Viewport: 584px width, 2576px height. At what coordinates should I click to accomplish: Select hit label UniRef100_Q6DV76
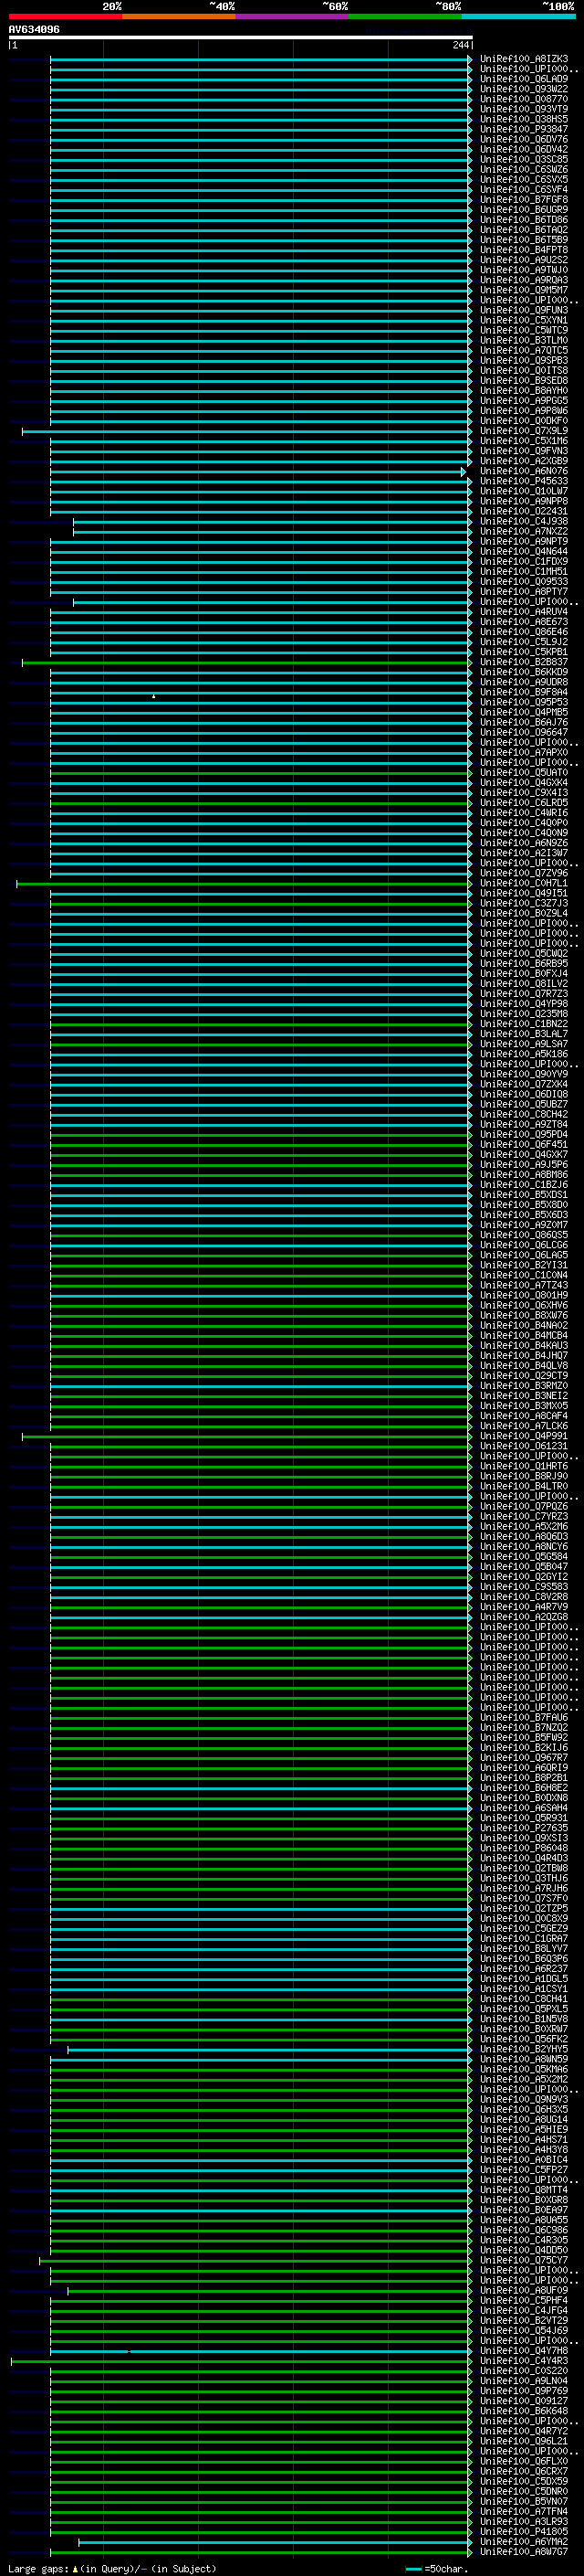coord(524,139)
